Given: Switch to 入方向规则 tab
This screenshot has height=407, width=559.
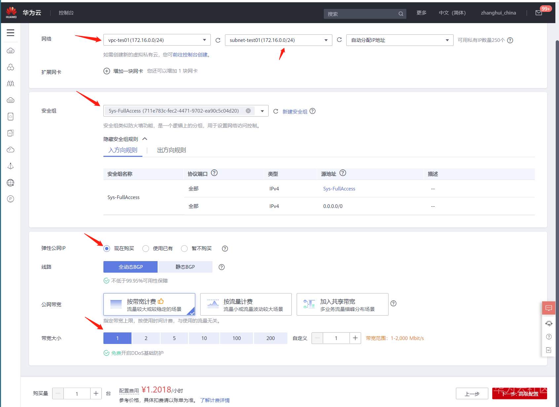Looking at the screenshot, I should (123, 150).
